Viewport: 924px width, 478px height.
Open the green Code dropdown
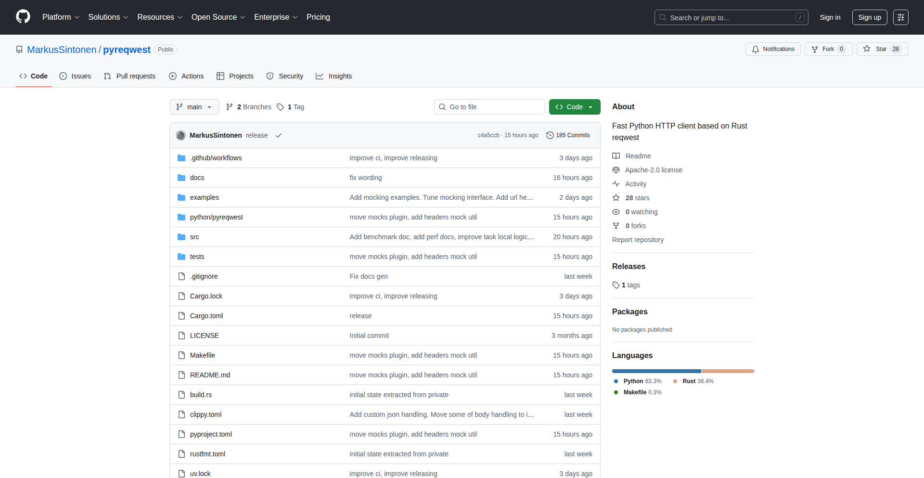coord(574,107)
